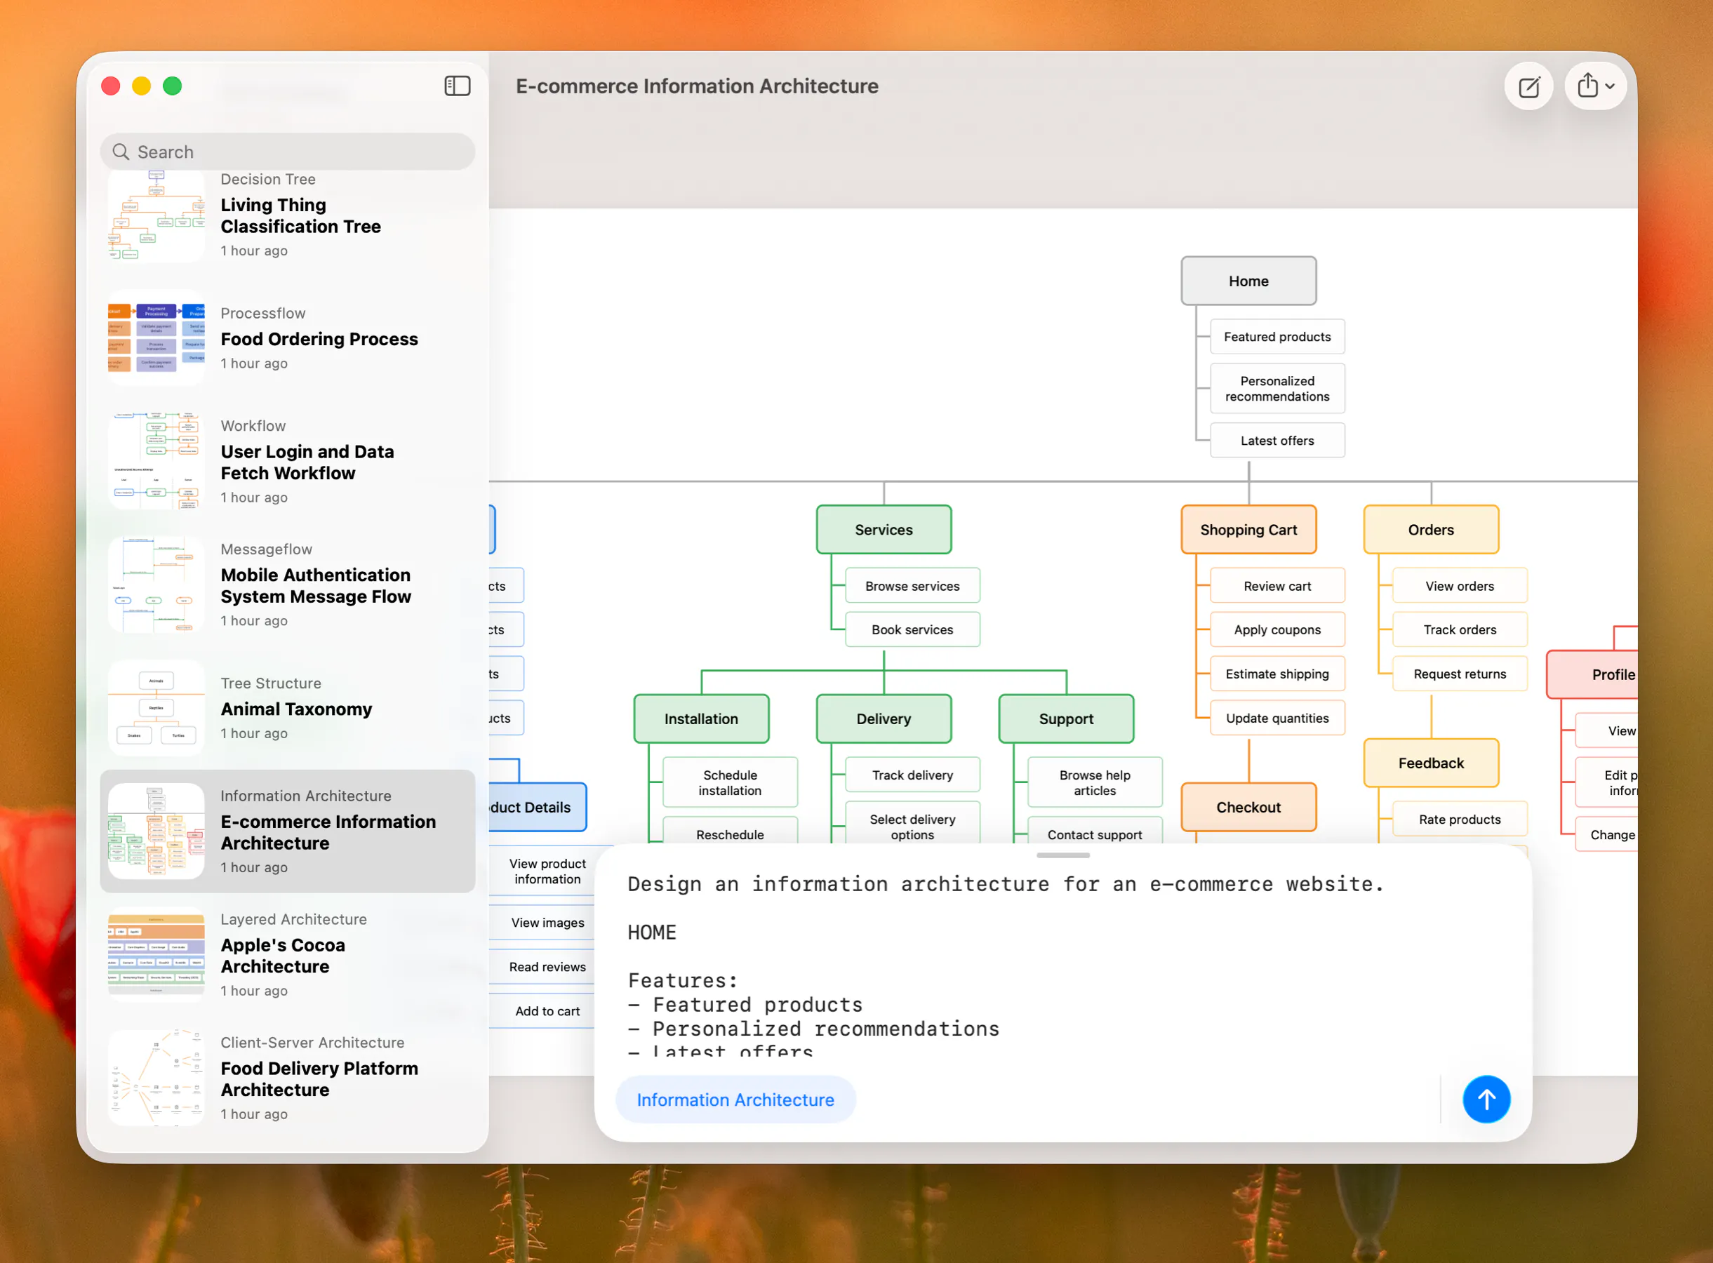Select the Request returns node
Viewport: 1713px width, 1263px height.
pos(1460,674)
